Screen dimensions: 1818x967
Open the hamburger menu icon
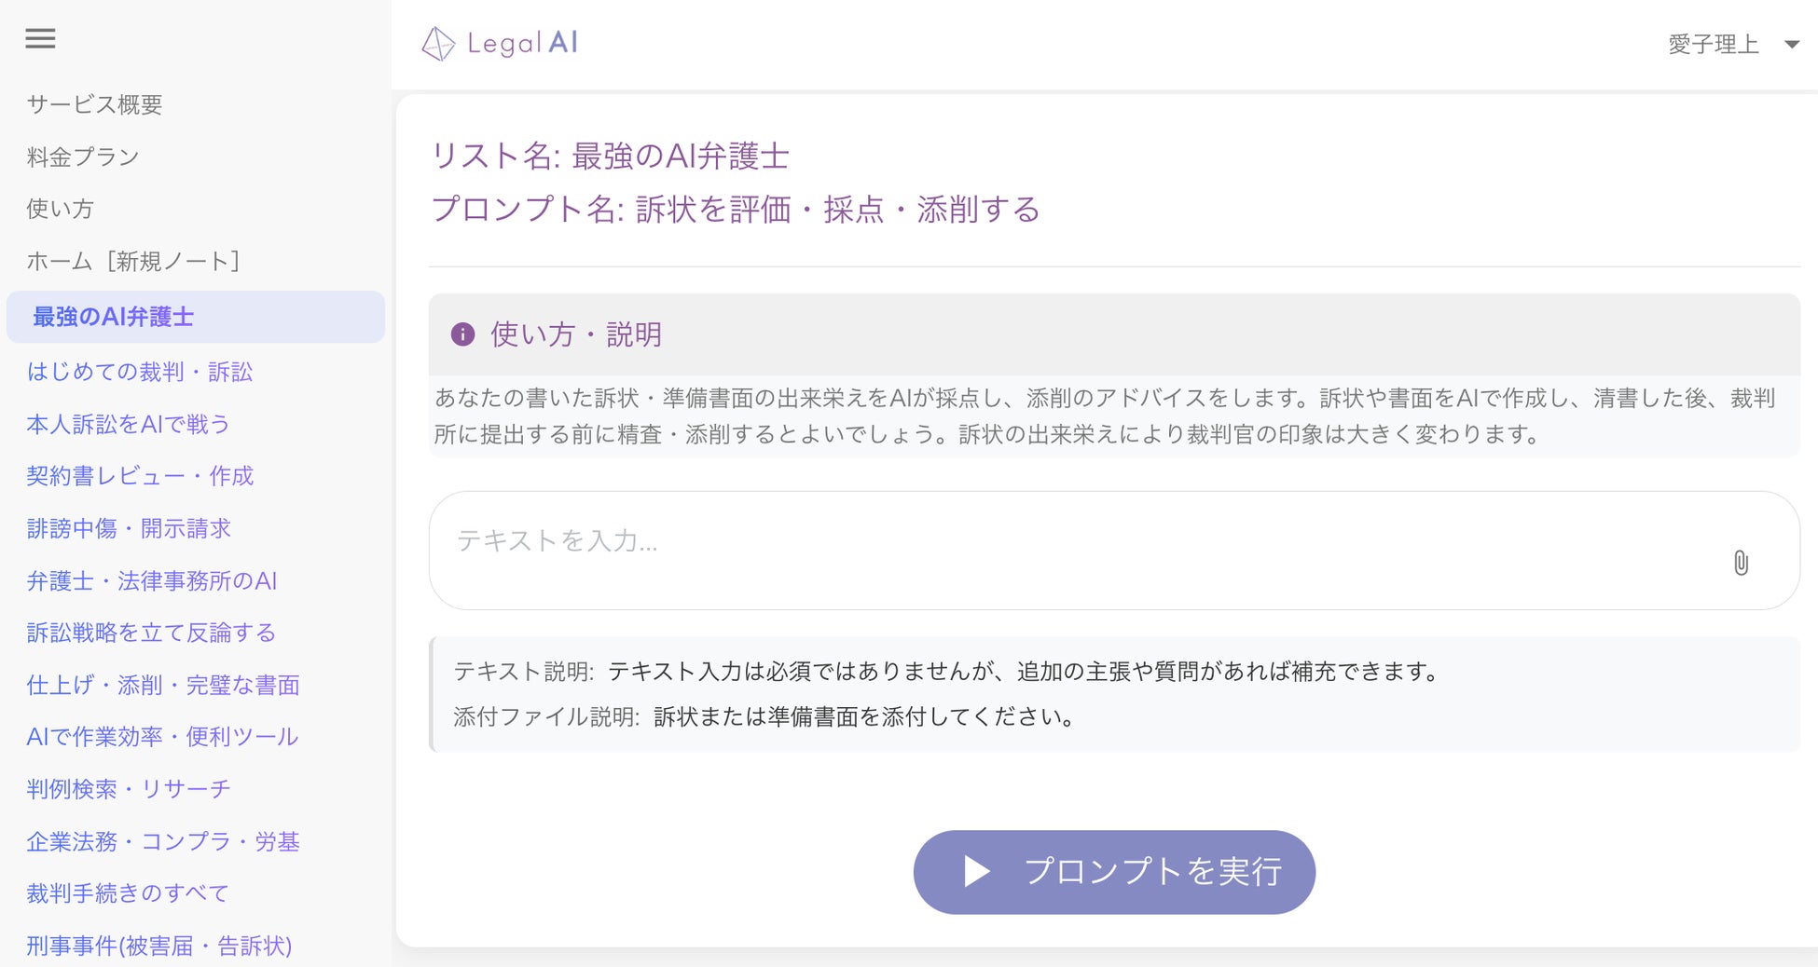pyautogui.click(x=40, y=38)
